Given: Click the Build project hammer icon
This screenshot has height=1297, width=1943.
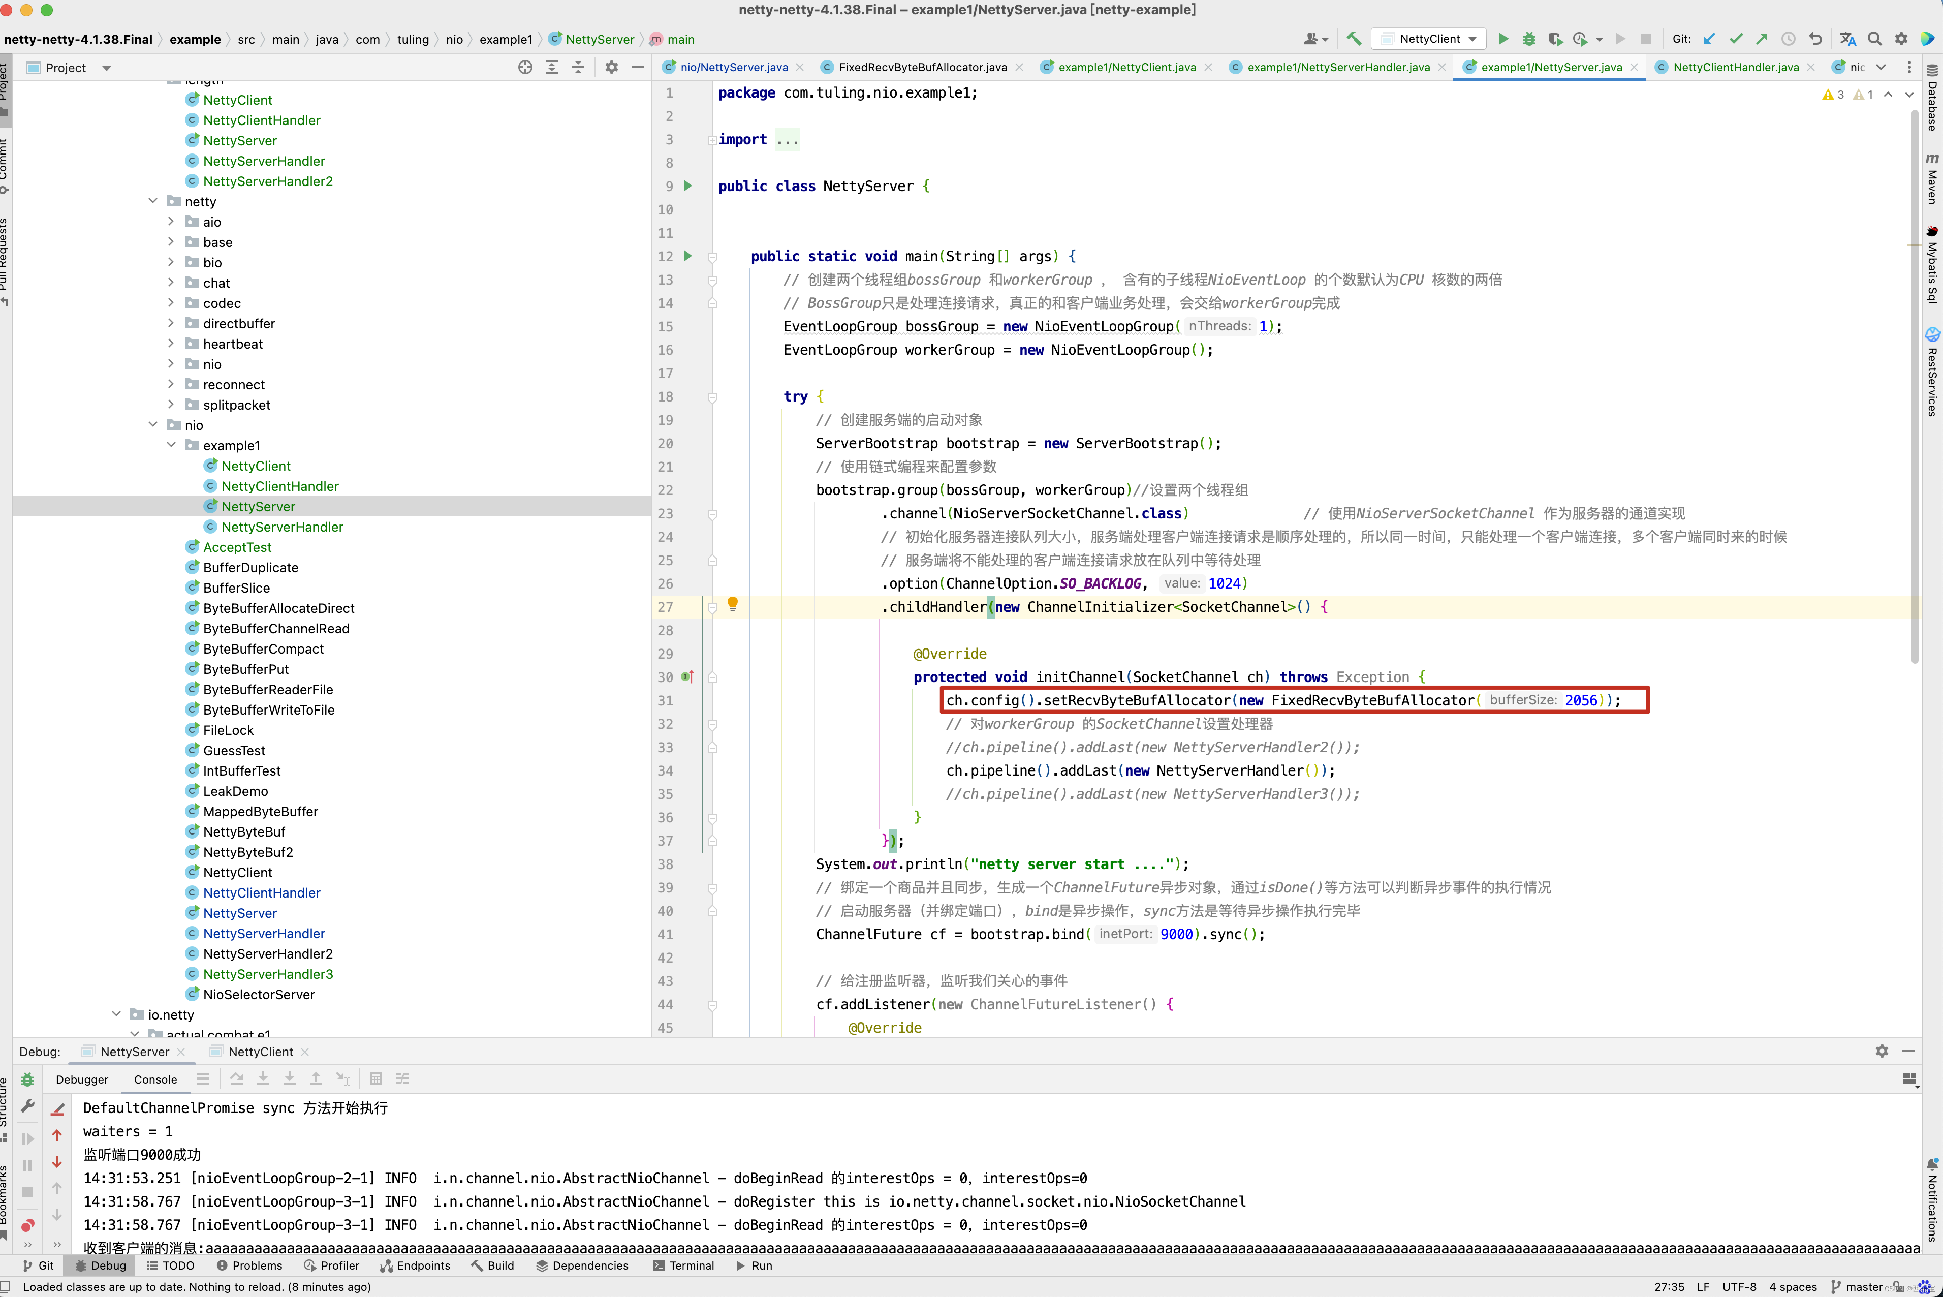Looking at the screenshot, I should 1354,39.
